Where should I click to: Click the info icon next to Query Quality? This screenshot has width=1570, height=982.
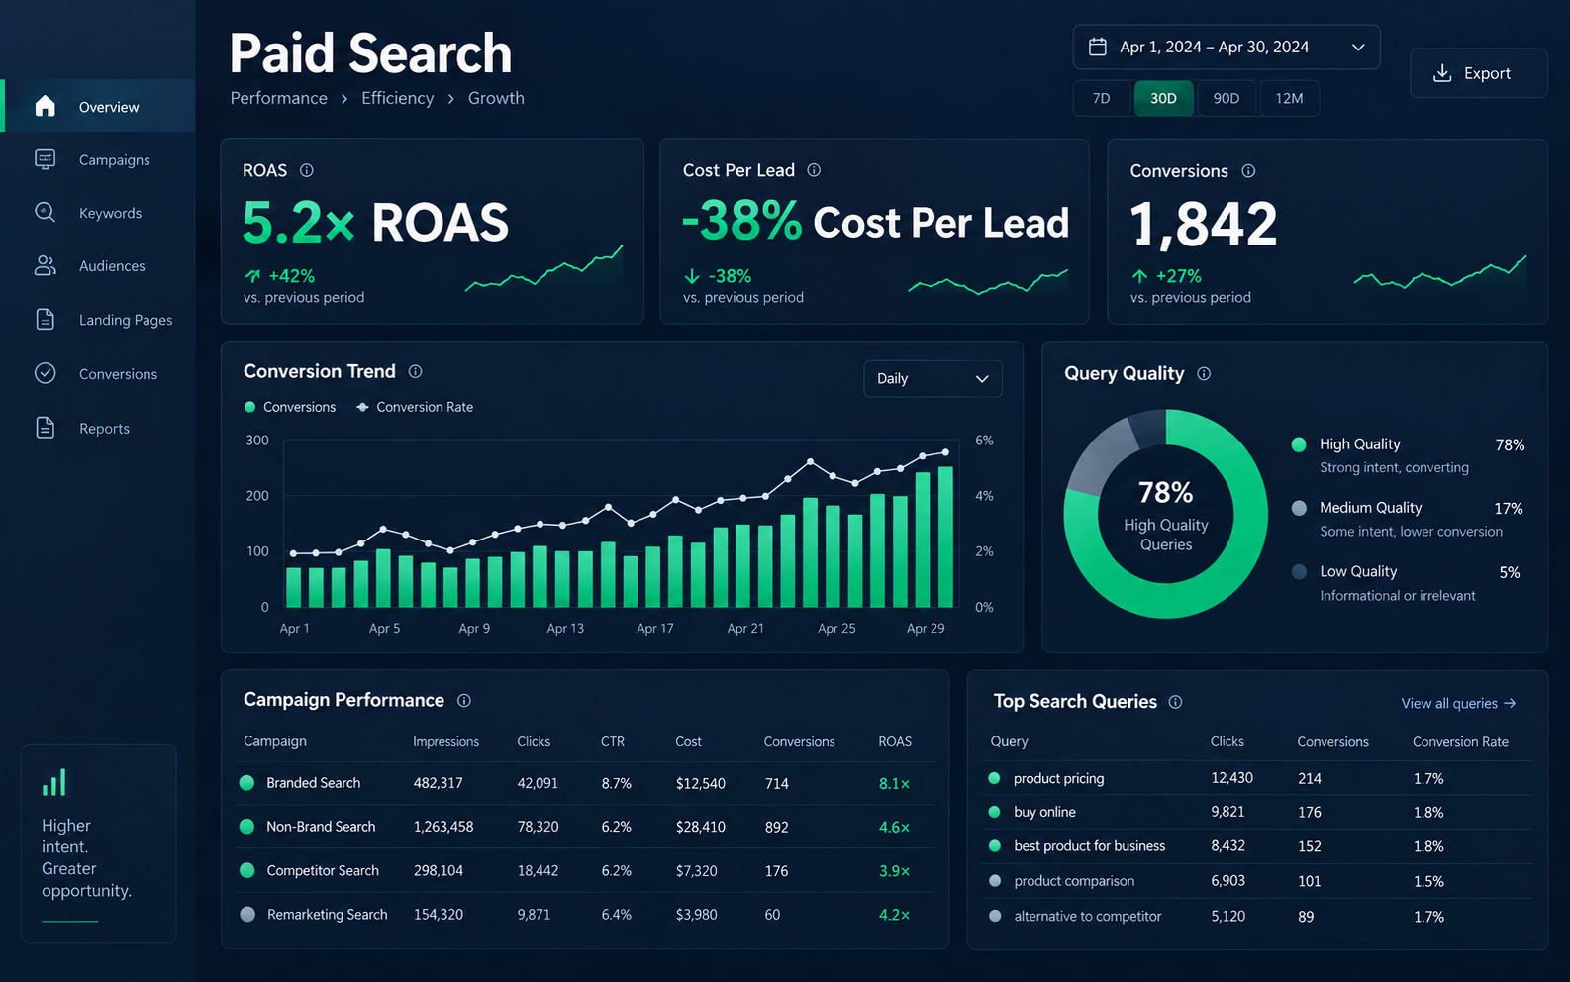coord(1204,373)
